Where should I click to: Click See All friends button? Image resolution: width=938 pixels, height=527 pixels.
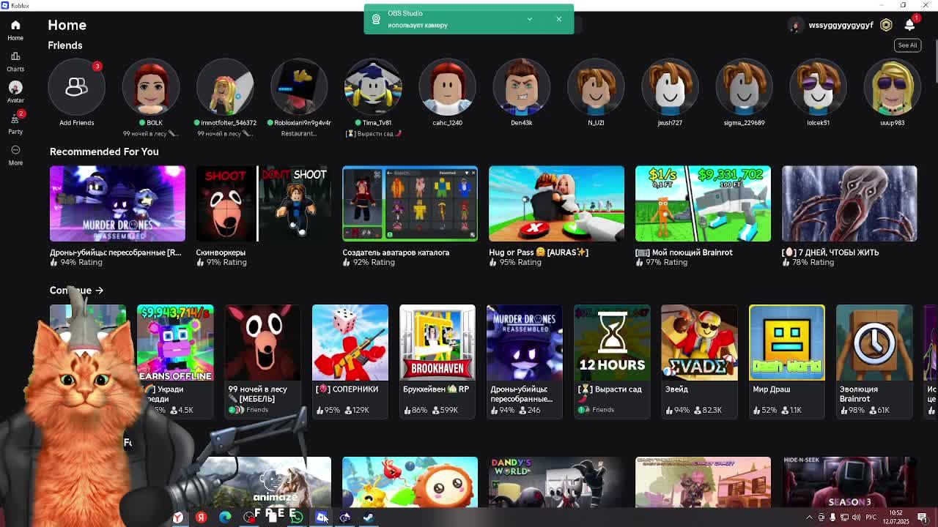(x=907, y=45)
